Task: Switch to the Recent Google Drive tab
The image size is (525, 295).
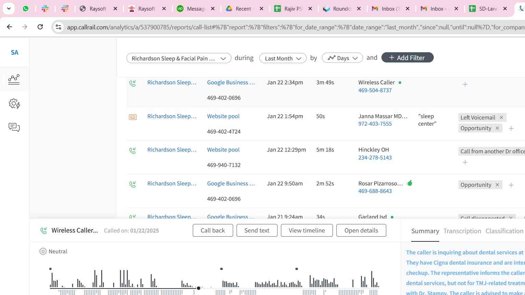Action: (244, 9)
